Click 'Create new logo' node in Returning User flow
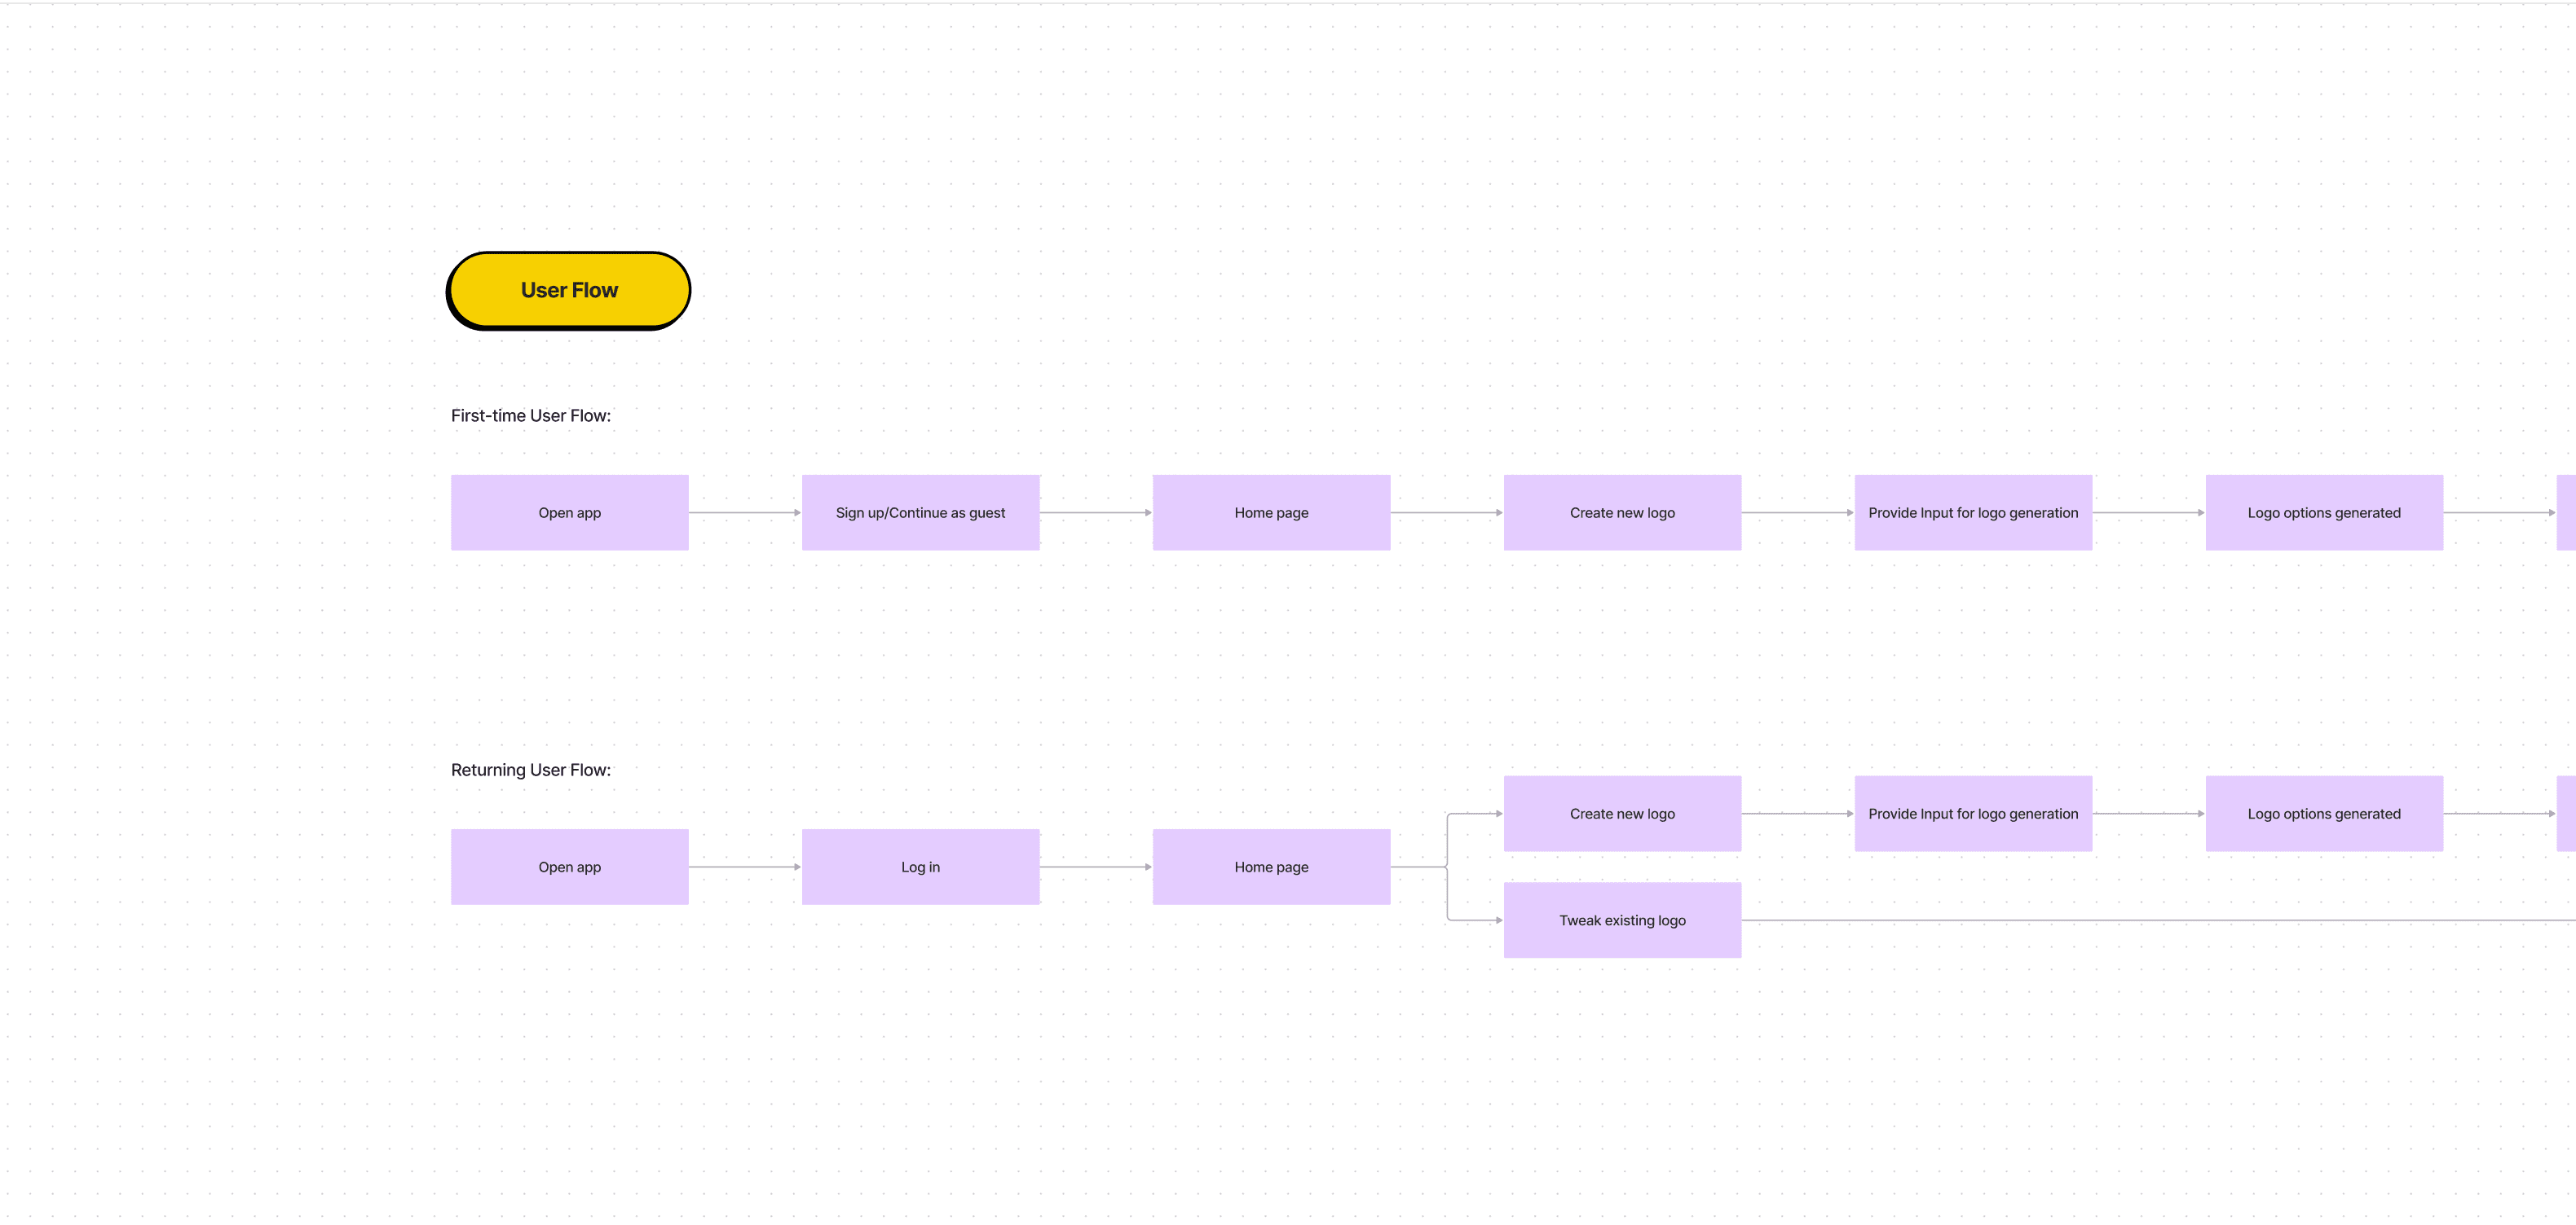 coord(1623,813)
